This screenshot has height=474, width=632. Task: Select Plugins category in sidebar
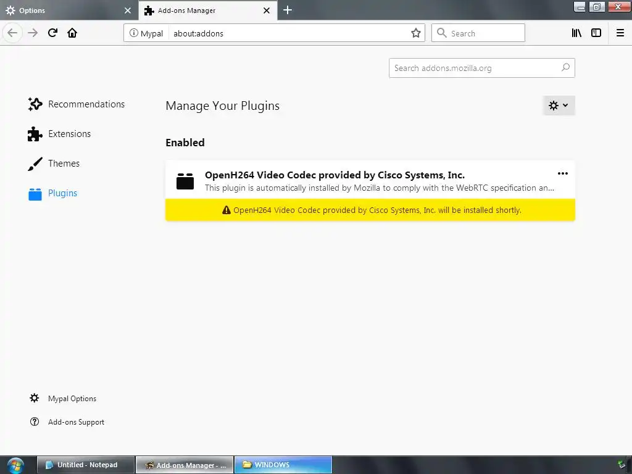tap(53, 193)
